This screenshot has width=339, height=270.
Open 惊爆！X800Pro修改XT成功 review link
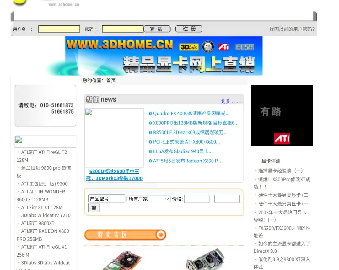pyautogui.click(x=282, y=183)
